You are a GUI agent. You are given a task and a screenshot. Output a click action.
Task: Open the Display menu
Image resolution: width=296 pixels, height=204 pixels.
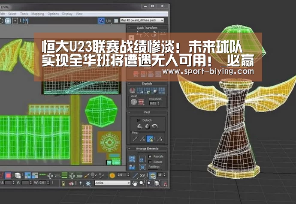(x=67, y=14)
